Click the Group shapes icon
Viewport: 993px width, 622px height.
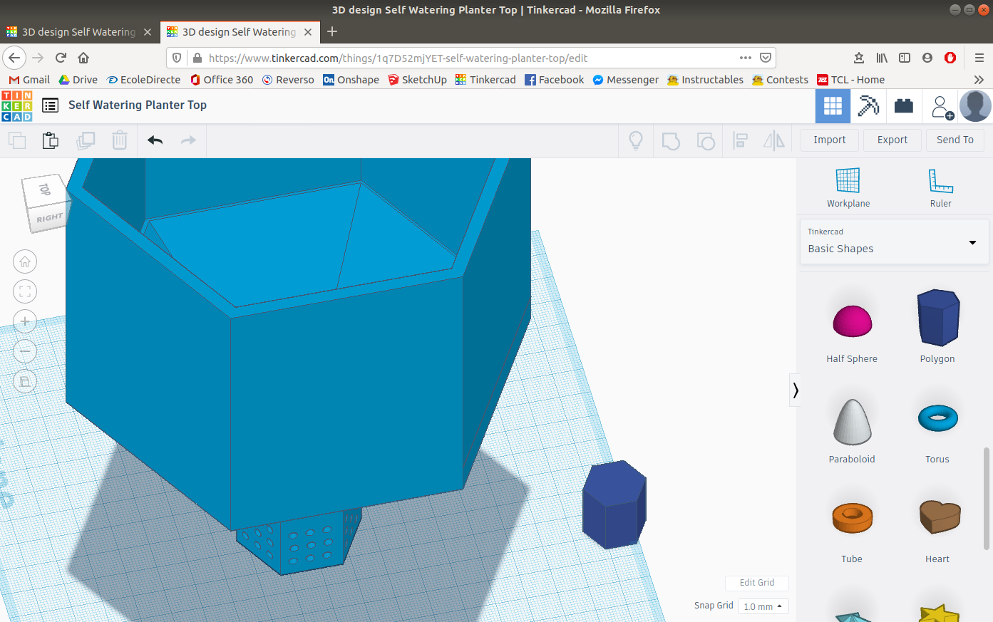[670, 140]
